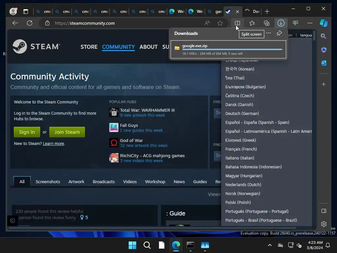Open the Favorites list icon

pos(252,23)
